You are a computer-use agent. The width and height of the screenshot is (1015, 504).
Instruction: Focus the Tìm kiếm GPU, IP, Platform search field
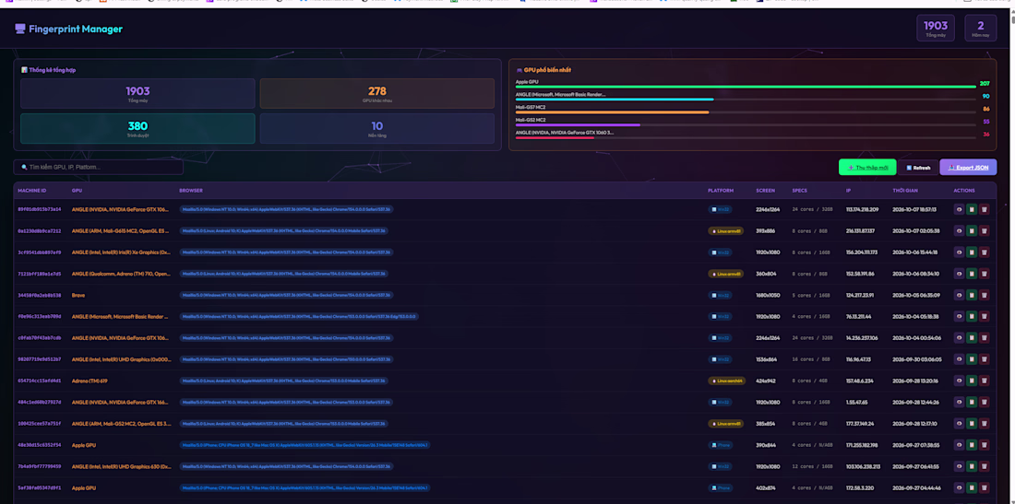coord(99,168)
